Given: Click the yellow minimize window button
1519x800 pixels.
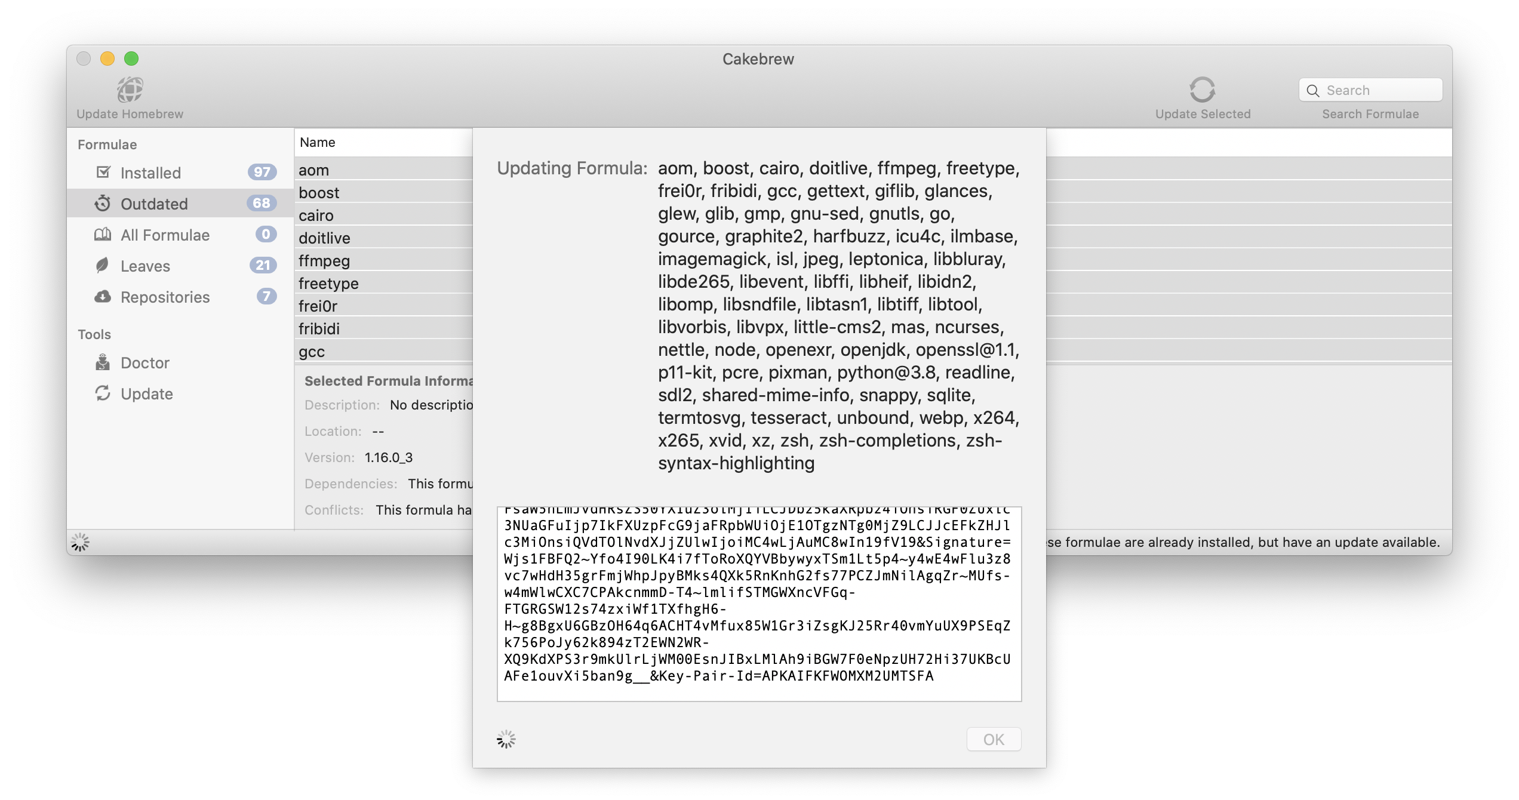Looking at the screenshot, I should tap(107, 59).
